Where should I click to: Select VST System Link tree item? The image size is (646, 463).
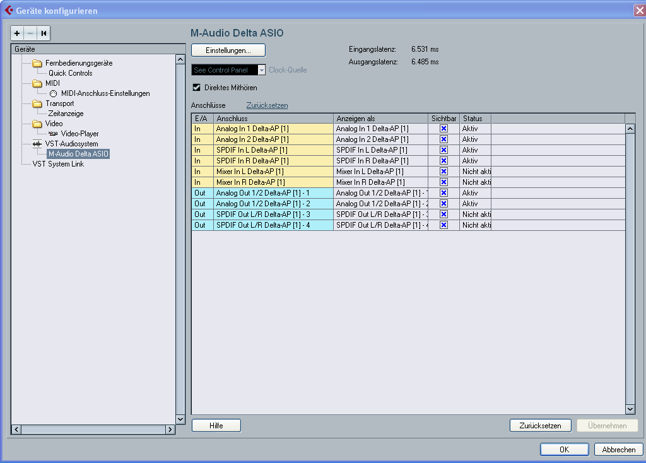[x=58, y=164]
